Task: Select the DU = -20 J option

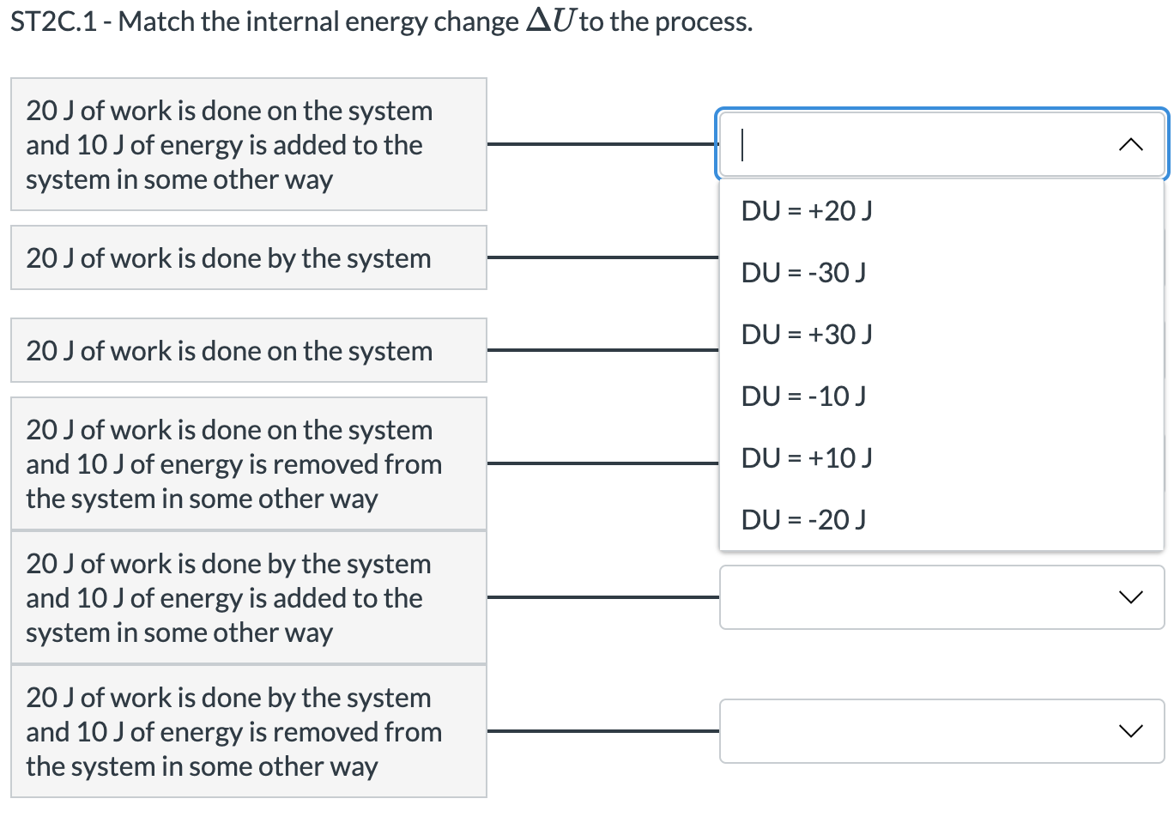Action: [x=802, y=519]
